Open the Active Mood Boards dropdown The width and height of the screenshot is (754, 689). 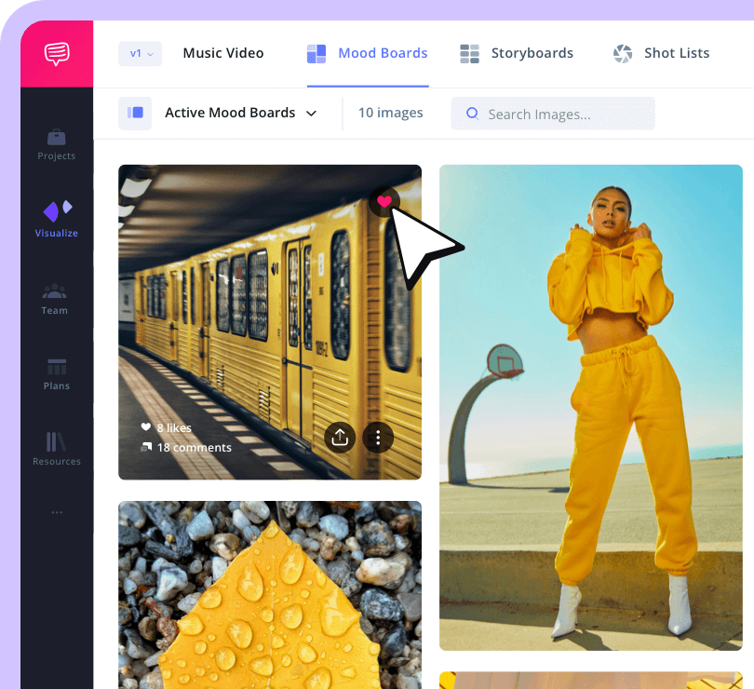240,113
